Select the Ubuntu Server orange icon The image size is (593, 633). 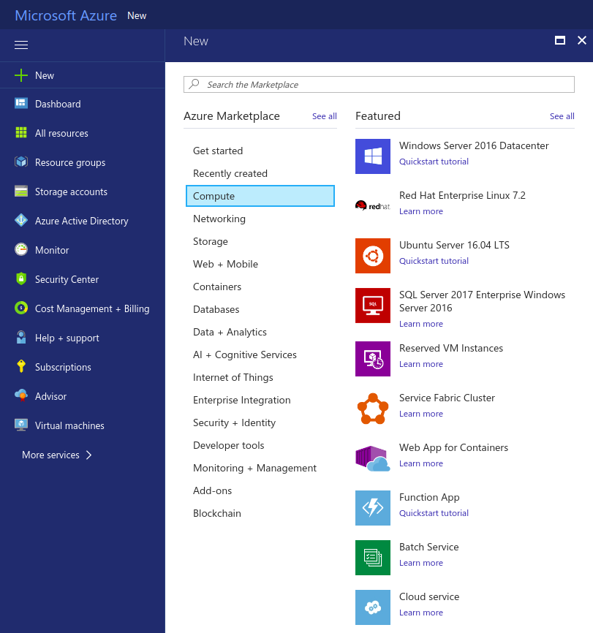click(x=372, y=256)
